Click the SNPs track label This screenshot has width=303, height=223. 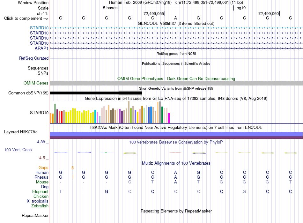click(43, 73)
